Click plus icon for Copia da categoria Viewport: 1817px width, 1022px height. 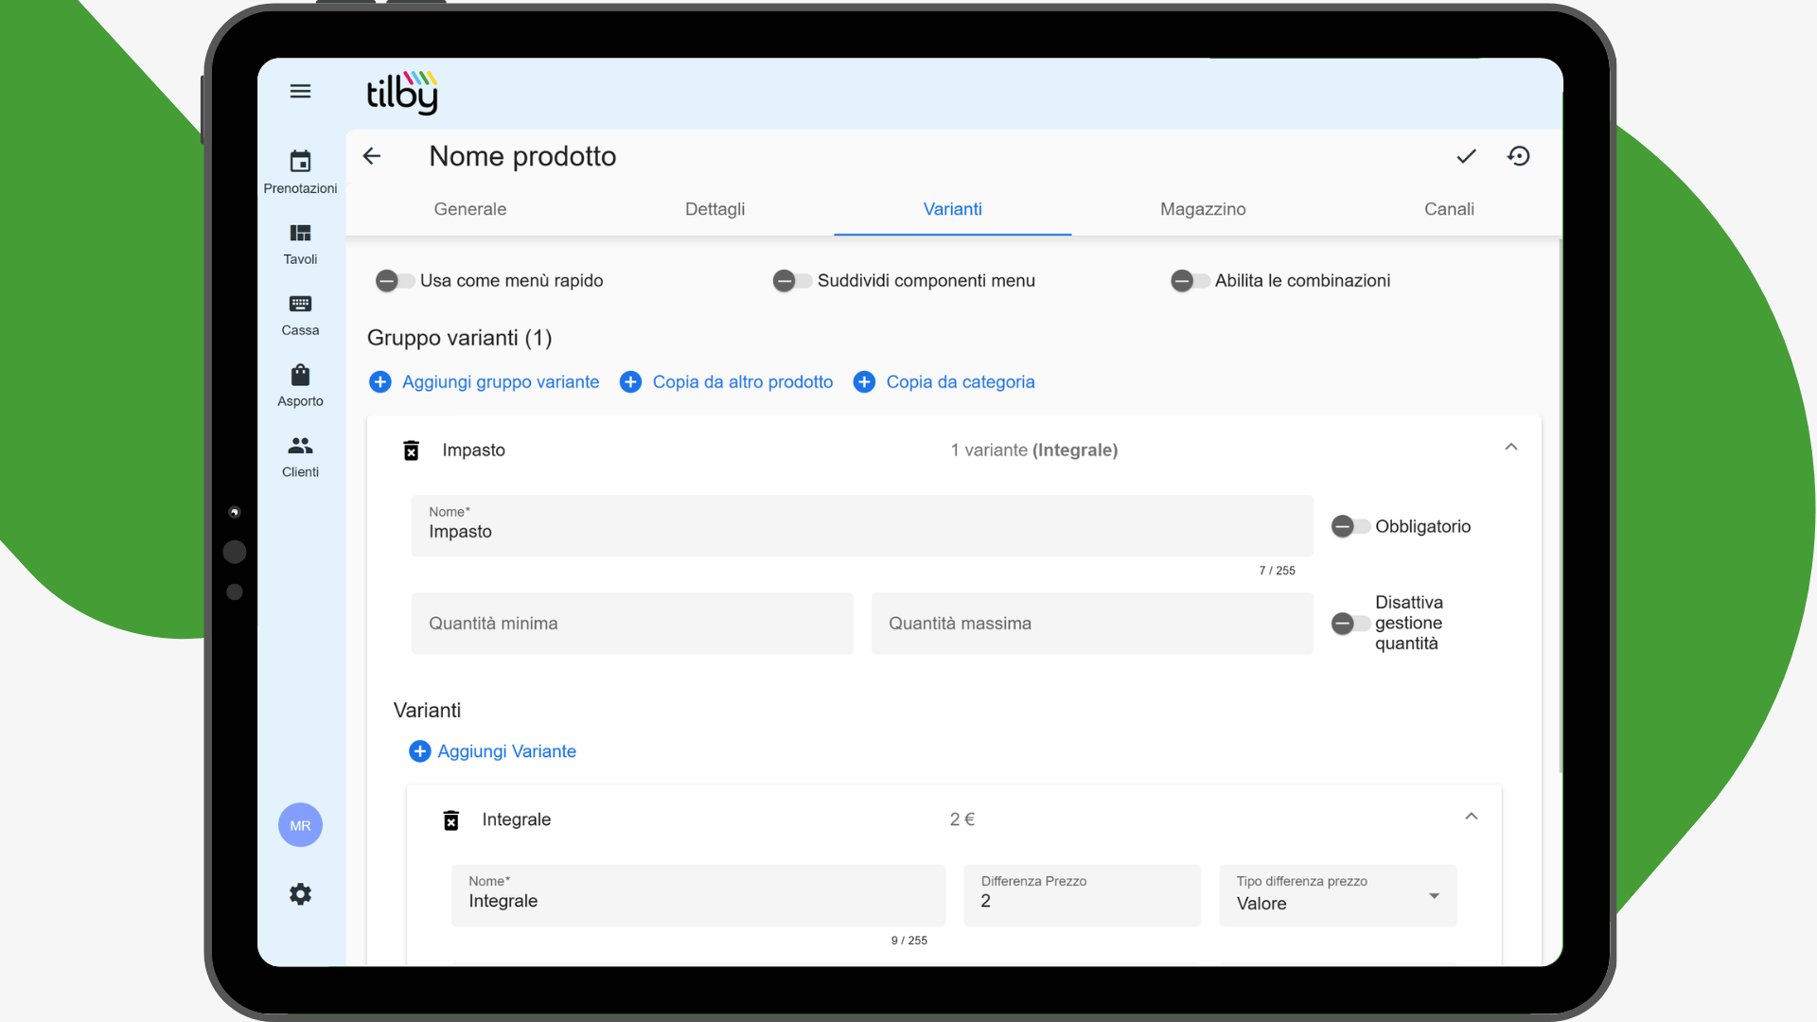tap(864, 382)
